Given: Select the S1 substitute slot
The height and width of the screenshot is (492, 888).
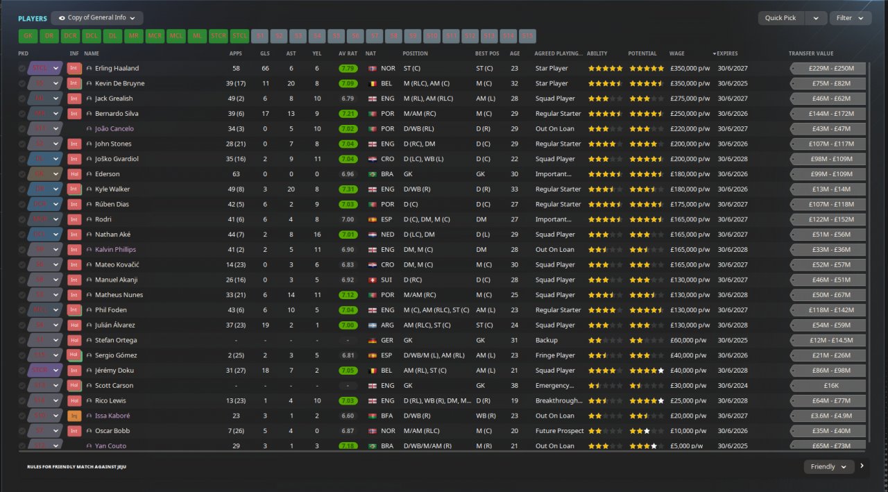Looking at the screenshot, I should (260, 36).
